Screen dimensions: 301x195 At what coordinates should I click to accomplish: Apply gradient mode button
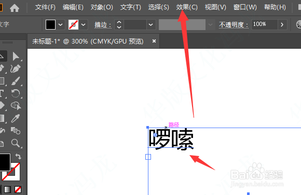[x=7, y=189]
